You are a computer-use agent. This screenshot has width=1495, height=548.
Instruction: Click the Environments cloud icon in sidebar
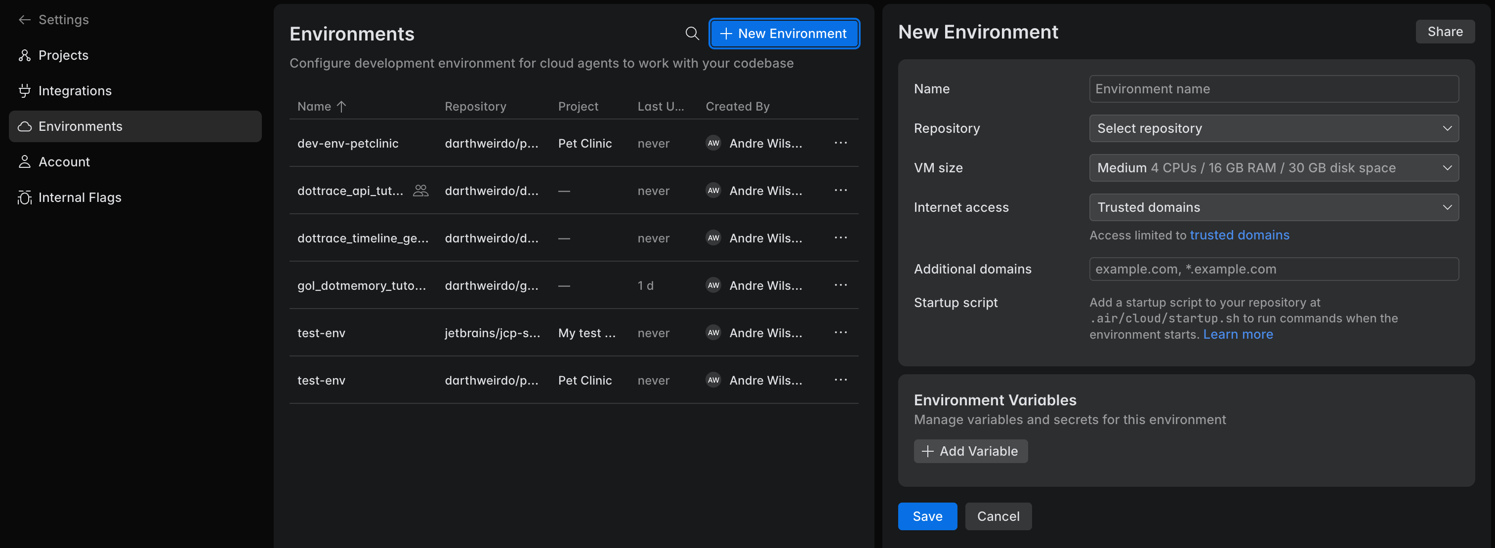(24, 126)
